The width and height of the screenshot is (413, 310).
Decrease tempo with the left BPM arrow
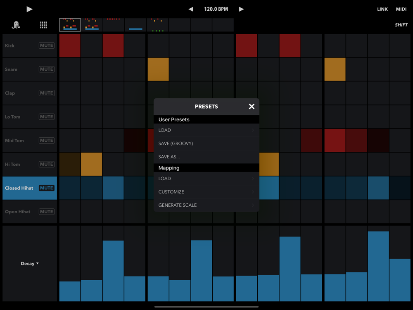191,9
